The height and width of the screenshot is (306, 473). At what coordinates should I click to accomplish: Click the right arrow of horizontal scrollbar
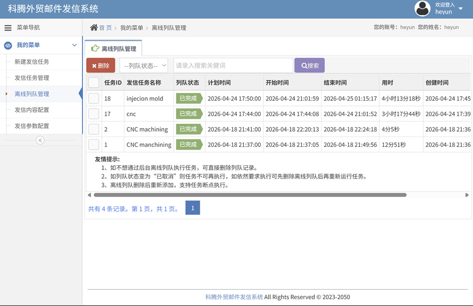(467, 195)
